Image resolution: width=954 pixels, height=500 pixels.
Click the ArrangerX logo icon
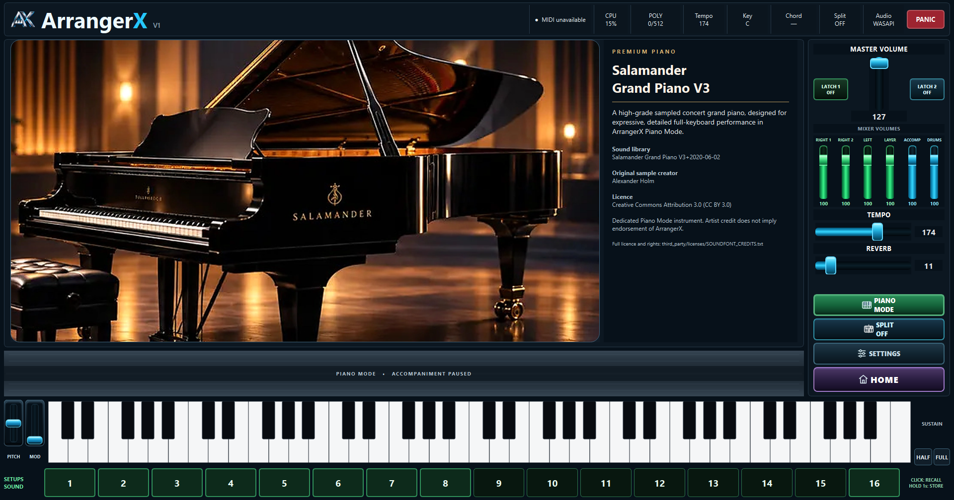pos(23,19)
